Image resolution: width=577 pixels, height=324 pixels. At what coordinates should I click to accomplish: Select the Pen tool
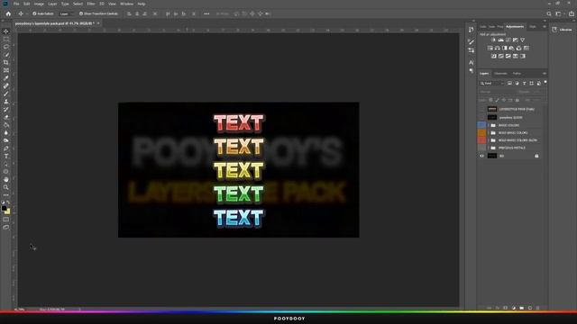pos(6,148)
